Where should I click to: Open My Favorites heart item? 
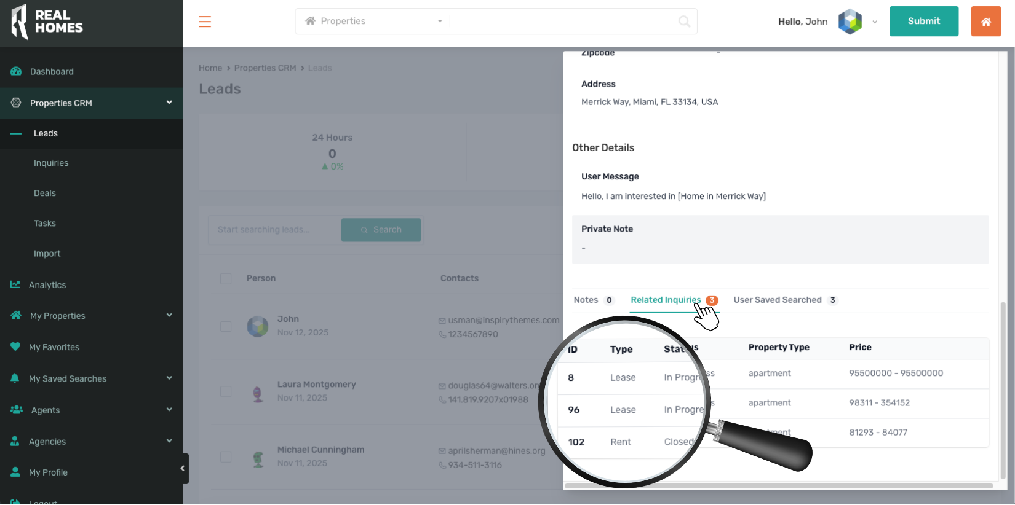point(54,347)
